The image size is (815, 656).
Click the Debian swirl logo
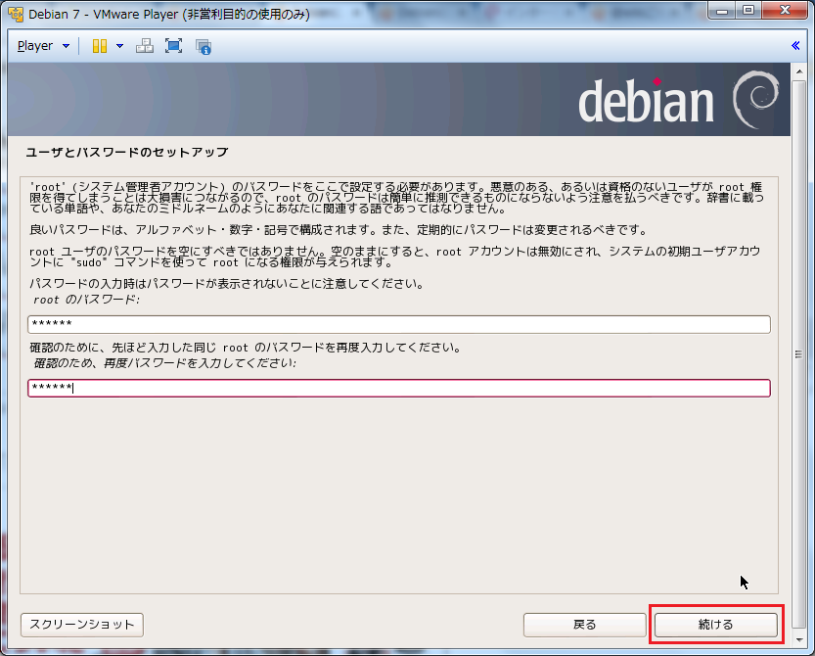click(754, 100)
